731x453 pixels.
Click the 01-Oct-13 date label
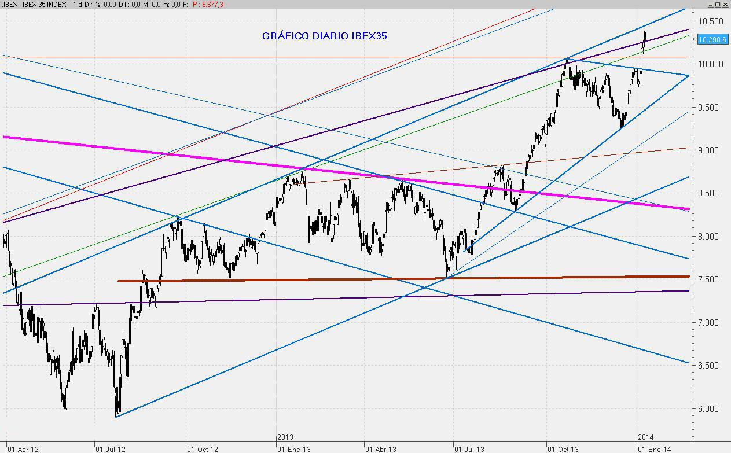563,448
